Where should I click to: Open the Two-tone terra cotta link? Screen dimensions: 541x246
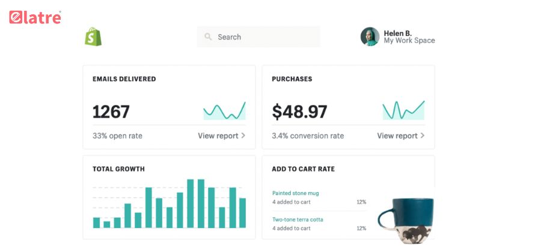point(298,220)
